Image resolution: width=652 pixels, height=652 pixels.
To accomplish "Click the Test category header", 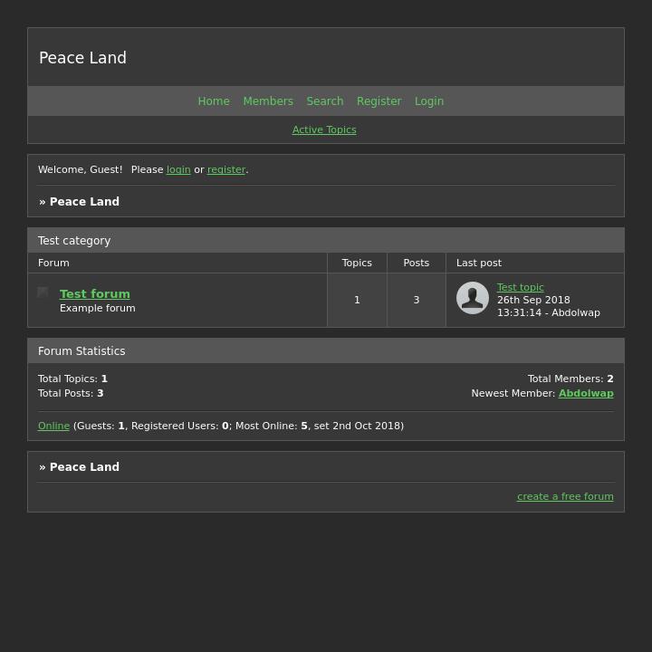I will pyautogui.click(x=74, y=241).
